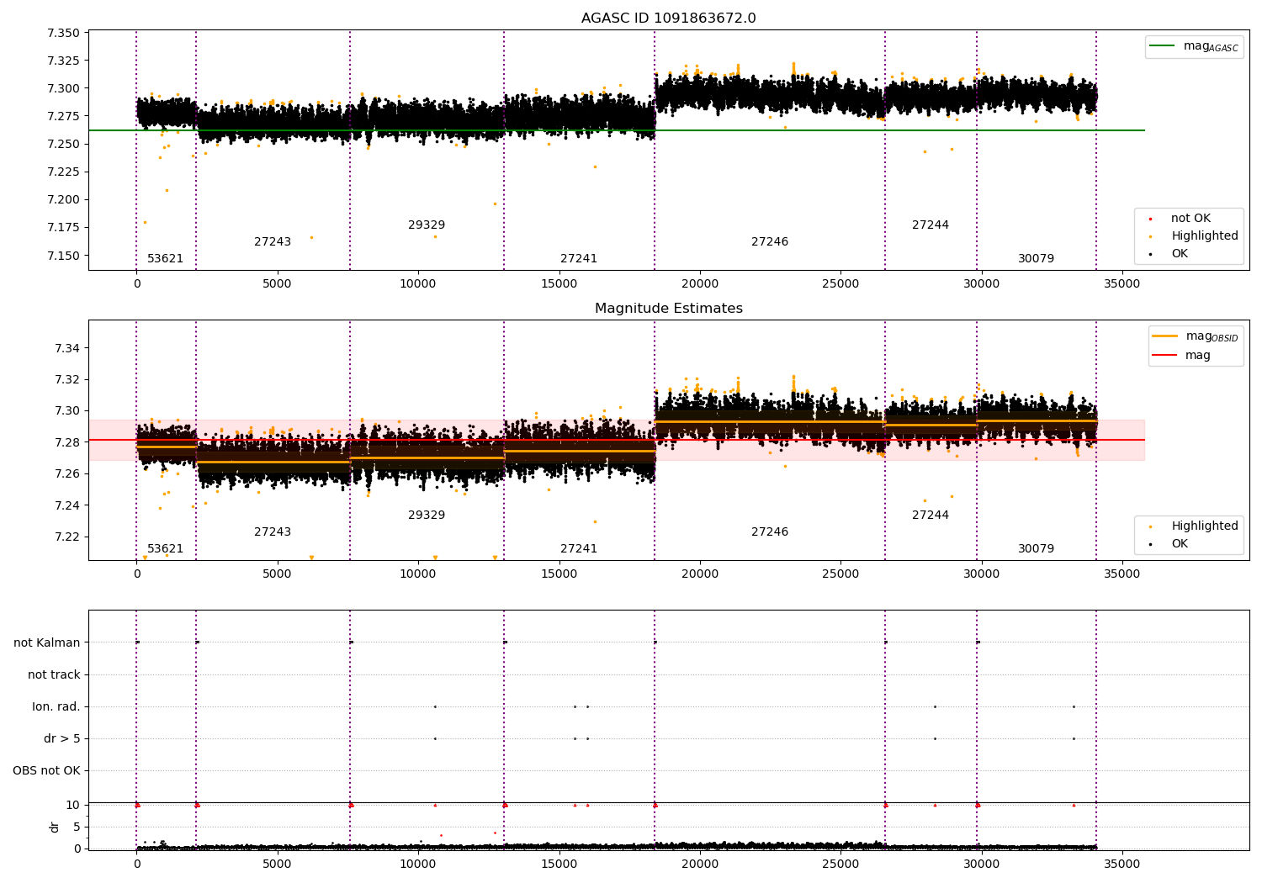This screenshot has width=1262, height=883.
Task: Click the green mag AGASC legend line swatch
Action: click(1162, 46)
